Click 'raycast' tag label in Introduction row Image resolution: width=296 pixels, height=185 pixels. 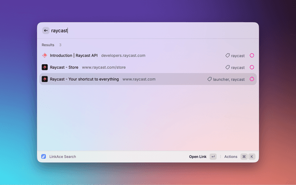(x=238, y=56)
